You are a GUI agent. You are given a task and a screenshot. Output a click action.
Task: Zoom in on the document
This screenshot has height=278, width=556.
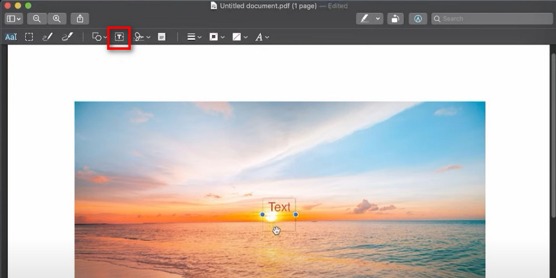point(57,19)
